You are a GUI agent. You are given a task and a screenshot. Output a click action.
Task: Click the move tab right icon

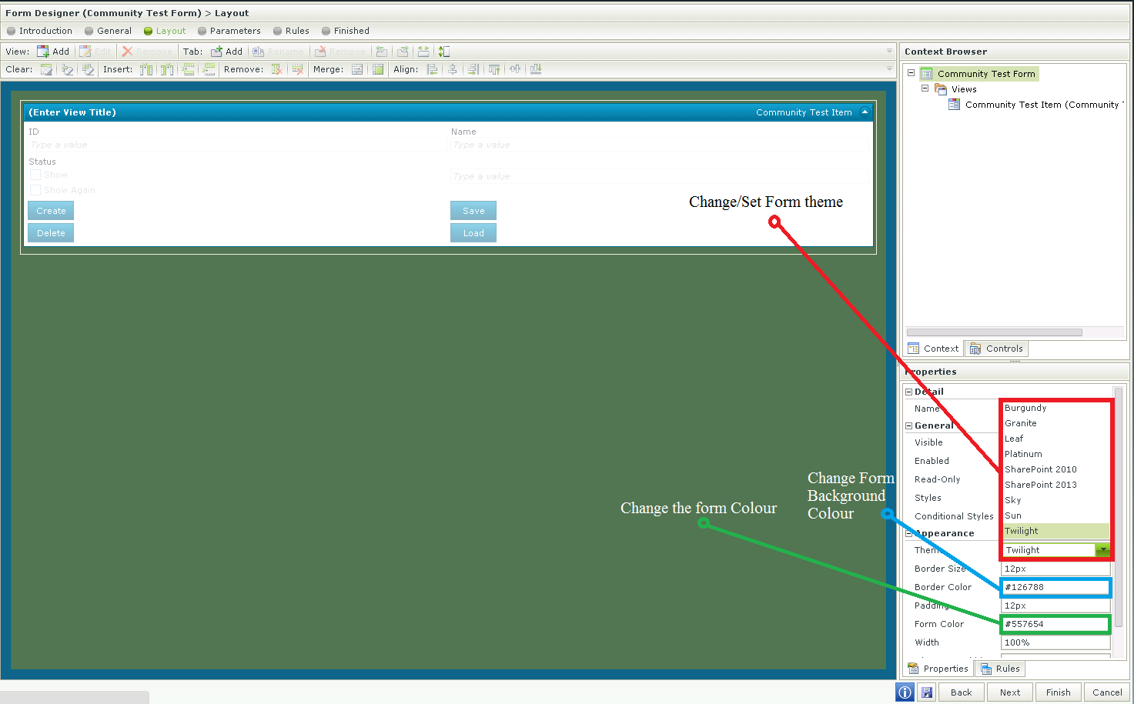point(402,52)
